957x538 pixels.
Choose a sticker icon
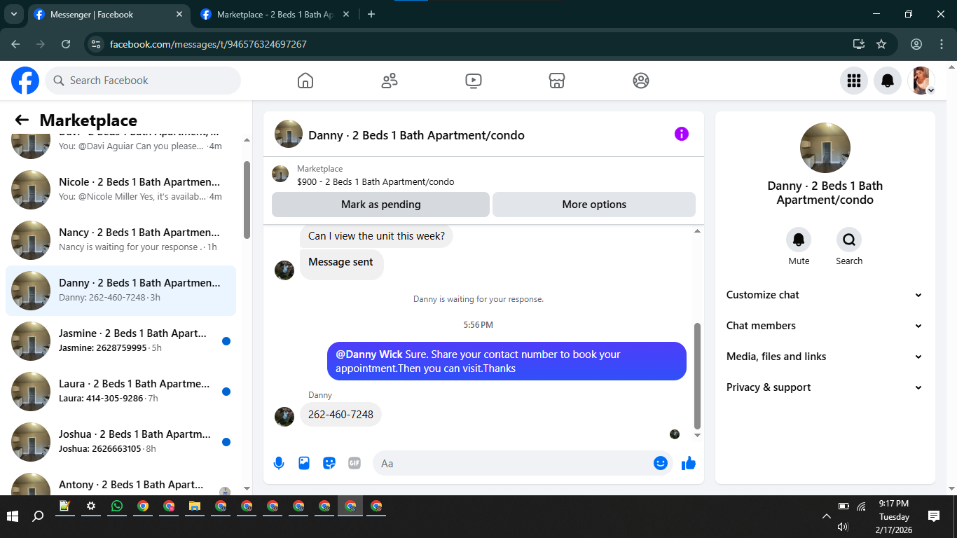(x=329, y=463)
